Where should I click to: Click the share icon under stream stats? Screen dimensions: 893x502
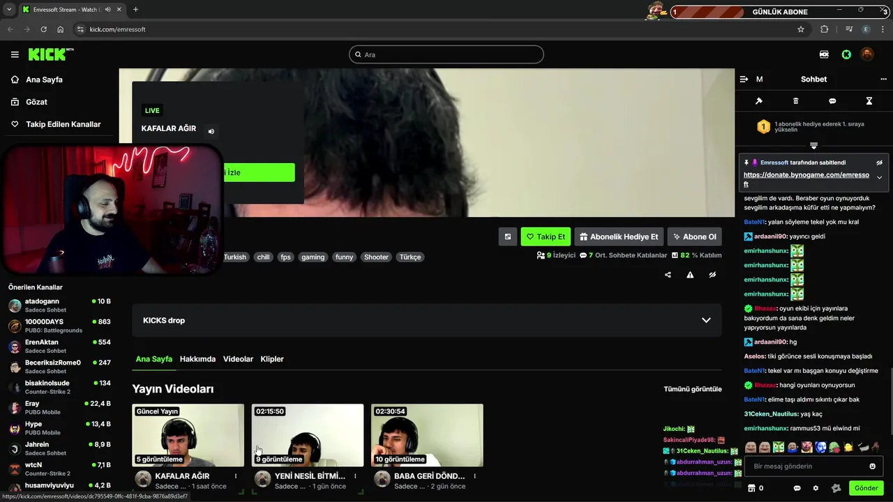pos(668,275)
